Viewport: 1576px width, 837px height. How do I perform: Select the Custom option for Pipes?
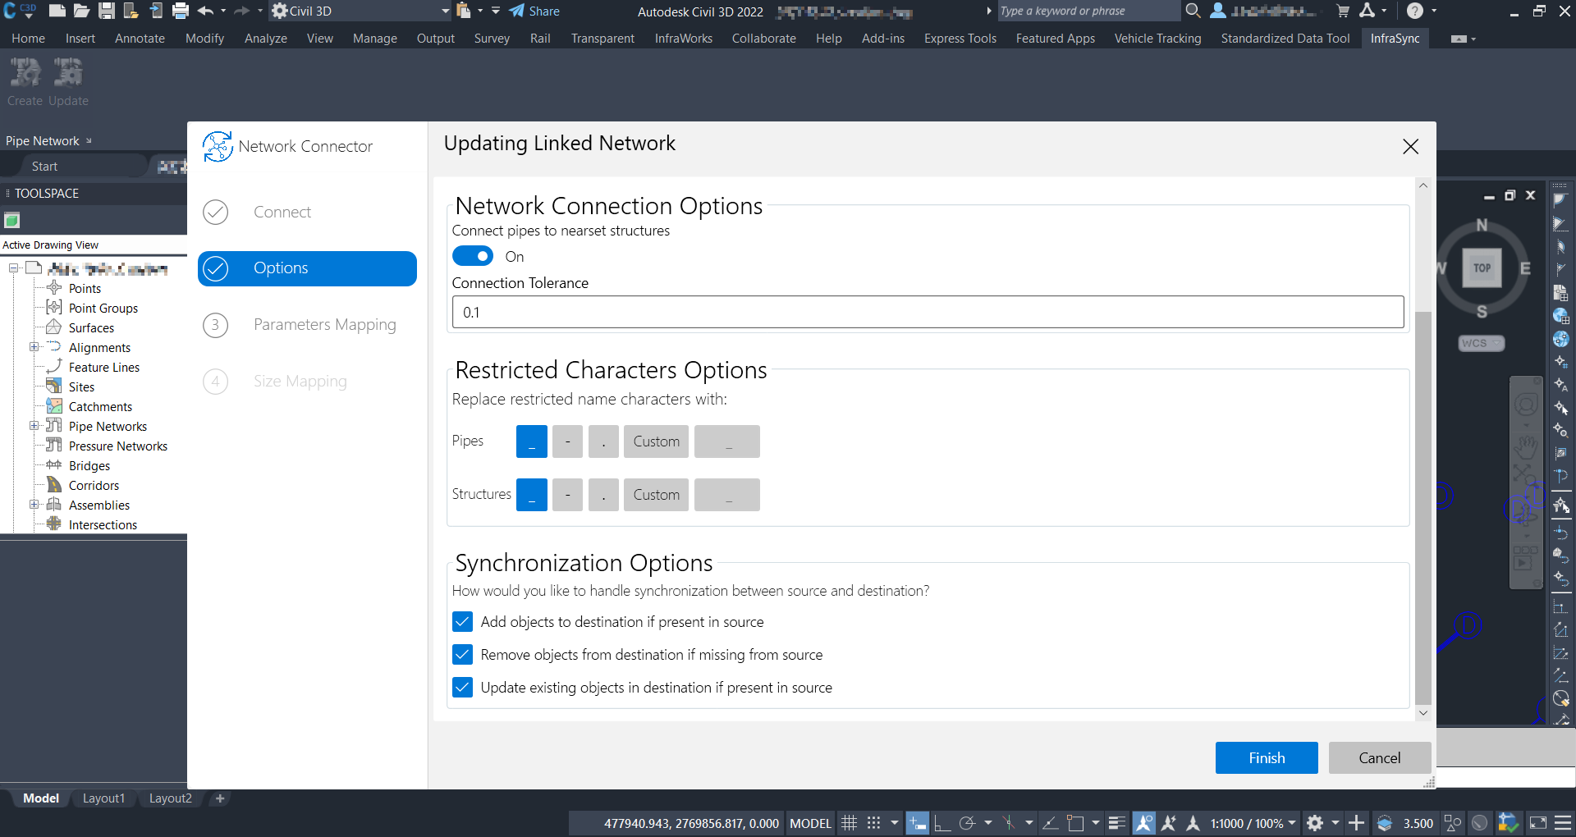tap(656, 441)
